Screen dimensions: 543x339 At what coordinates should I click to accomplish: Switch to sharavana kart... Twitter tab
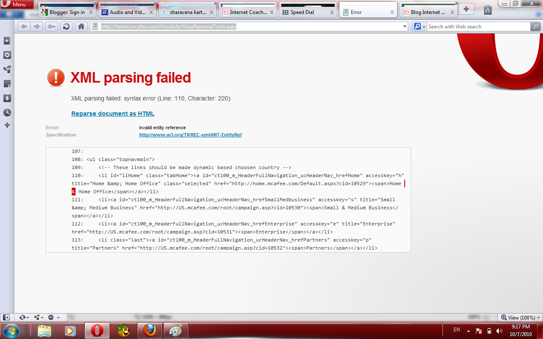[x=188, y=12]
